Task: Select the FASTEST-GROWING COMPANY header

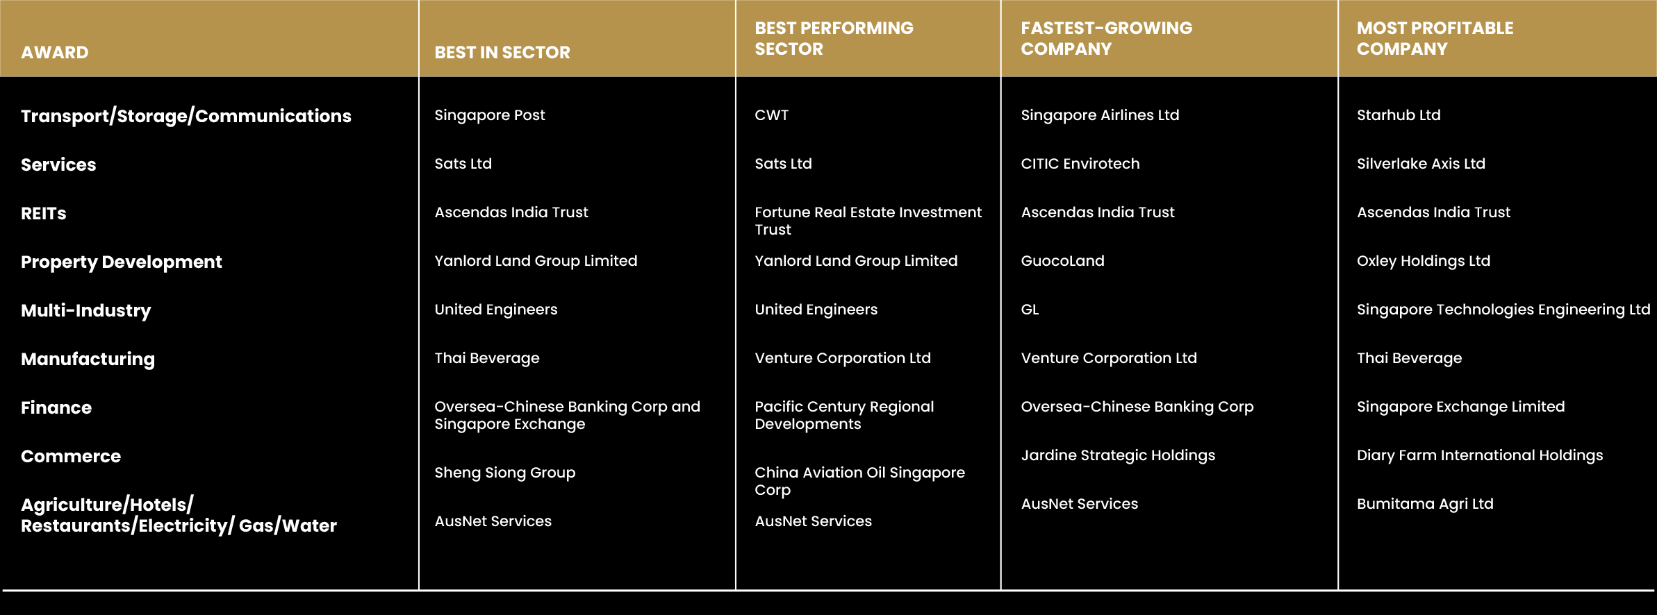Action: [x=1106, y=39]
